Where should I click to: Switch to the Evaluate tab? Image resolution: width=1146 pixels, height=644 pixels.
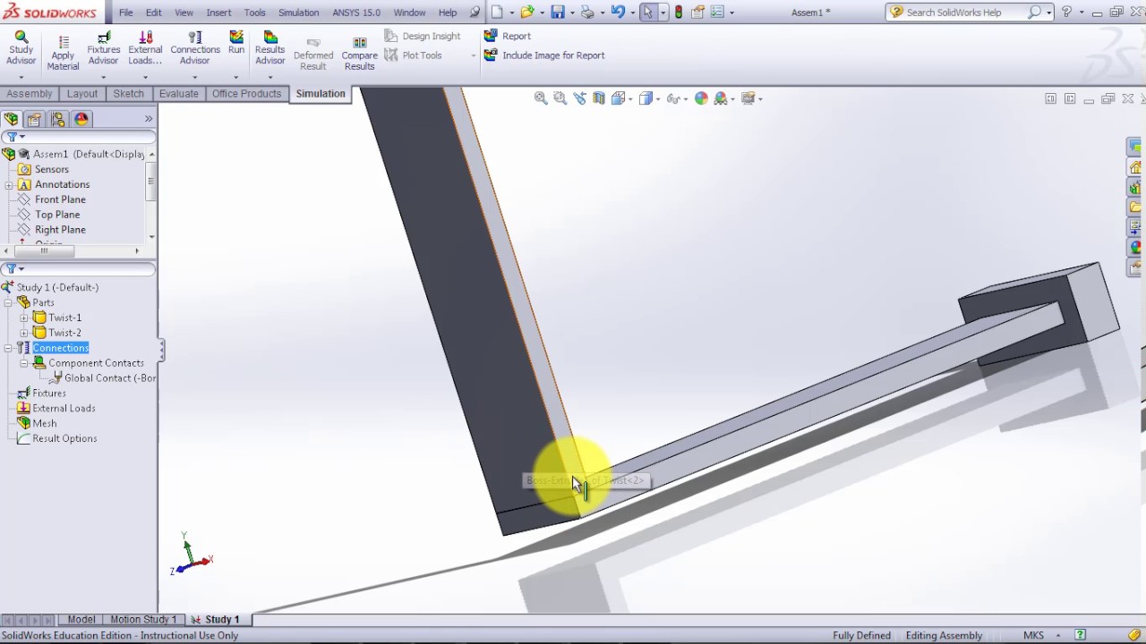[178, 94]
